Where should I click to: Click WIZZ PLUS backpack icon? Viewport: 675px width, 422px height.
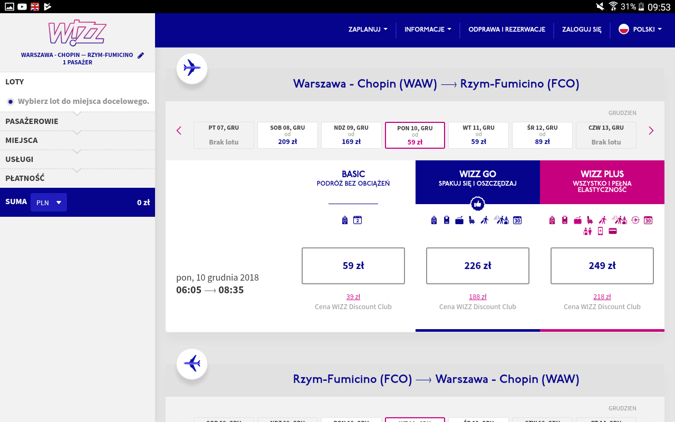pos(552,220)
